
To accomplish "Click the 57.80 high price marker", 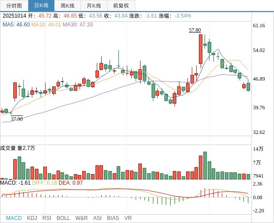I will [x=195, y=30].
